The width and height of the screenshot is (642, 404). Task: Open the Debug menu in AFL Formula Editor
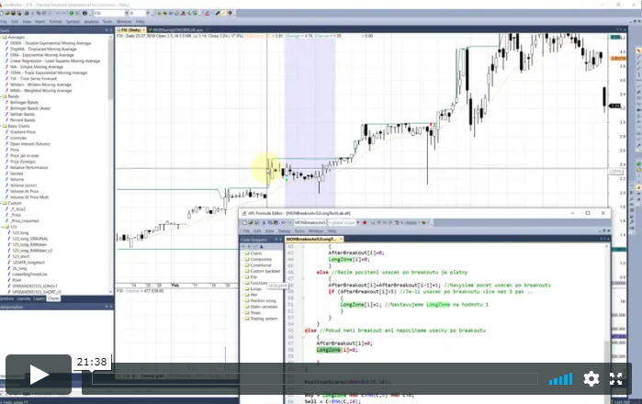click(x=284, y=231)
